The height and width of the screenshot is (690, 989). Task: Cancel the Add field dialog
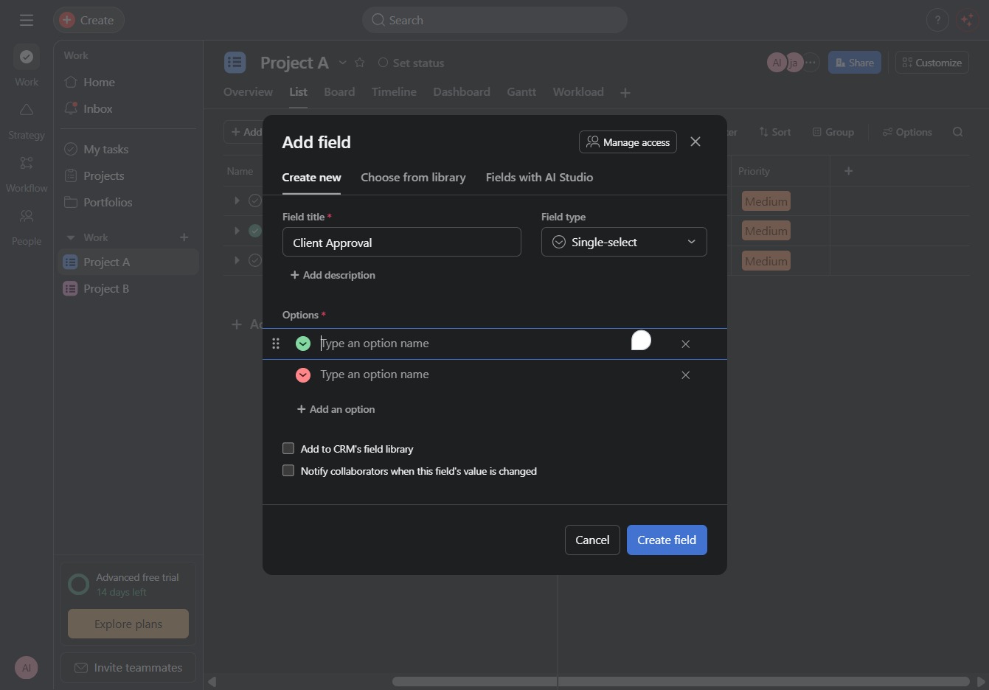click(x=592, y=540)
